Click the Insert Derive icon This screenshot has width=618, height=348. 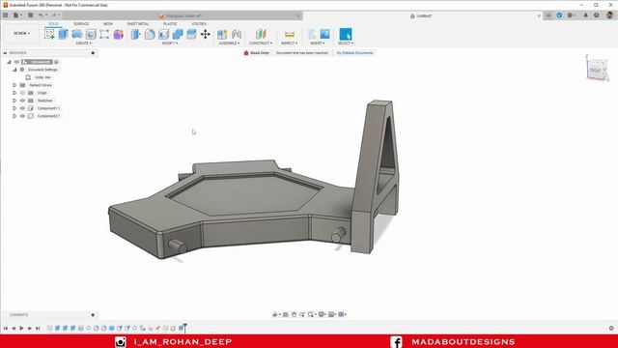[x=312, y=35]
